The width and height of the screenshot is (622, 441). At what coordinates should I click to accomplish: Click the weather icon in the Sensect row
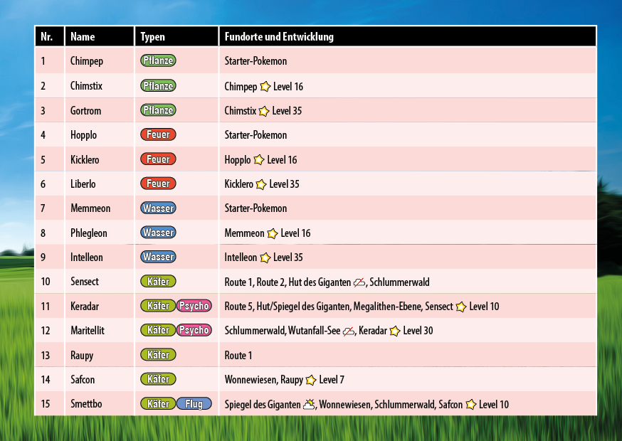(359, 282)
